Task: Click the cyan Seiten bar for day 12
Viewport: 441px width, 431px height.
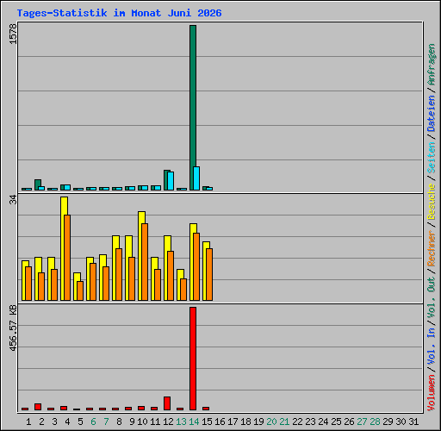Action: (171, 181)
